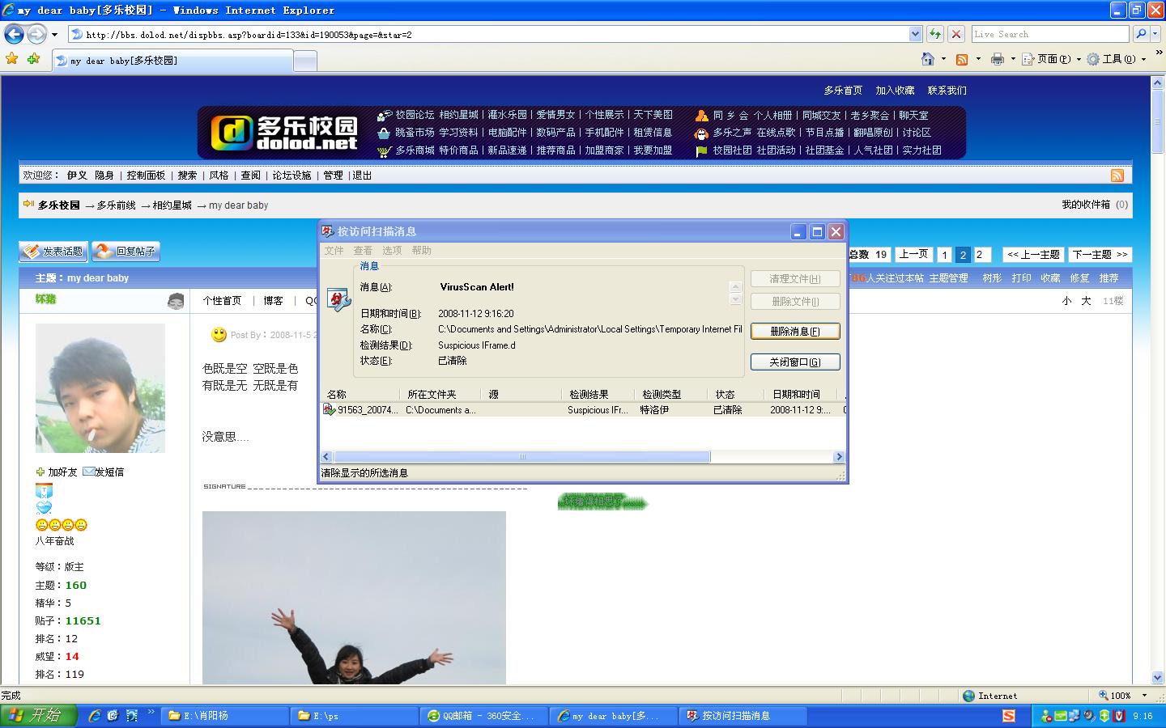Click the 开始 Start button on taskbar
The height and width of the screenshot is (728, 1166).
[x=38, y=715]
